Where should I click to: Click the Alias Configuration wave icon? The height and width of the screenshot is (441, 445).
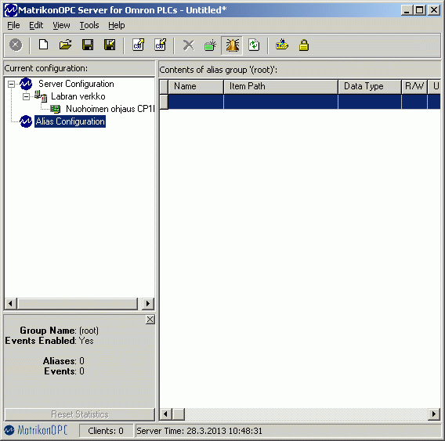[x=26, y=121]
